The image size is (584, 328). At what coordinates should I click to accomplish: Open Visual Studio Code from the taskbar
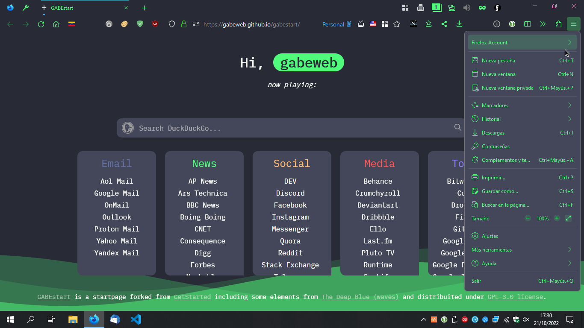136,319
